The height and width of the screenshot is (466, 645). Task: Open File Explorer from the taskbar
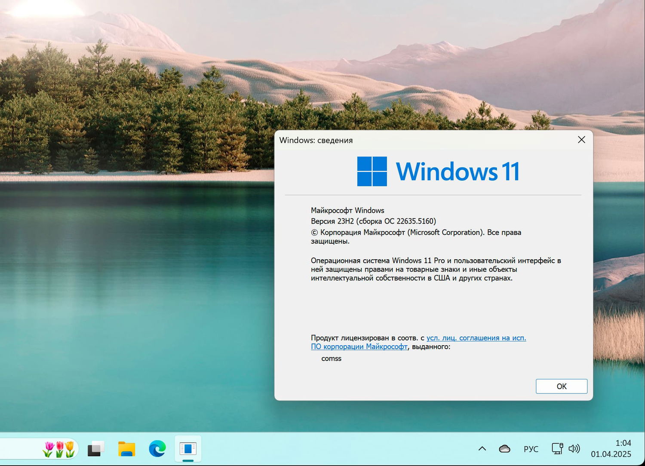[x=126, y=448]
